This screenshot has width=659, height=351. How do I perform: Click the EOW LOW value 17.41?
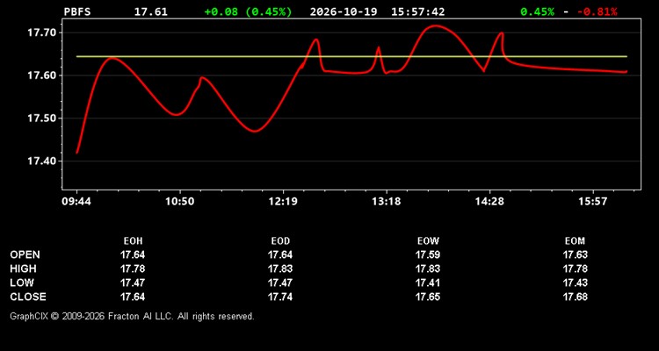[428, 283]
